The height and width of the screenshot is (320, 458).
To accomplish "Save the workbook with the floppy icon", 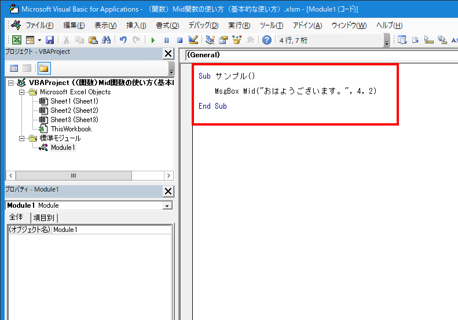I will (50, 40).
